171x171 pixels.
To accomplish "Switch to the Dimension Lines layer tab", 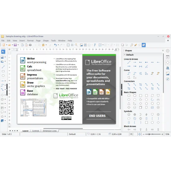I will [x=50, y=131].
